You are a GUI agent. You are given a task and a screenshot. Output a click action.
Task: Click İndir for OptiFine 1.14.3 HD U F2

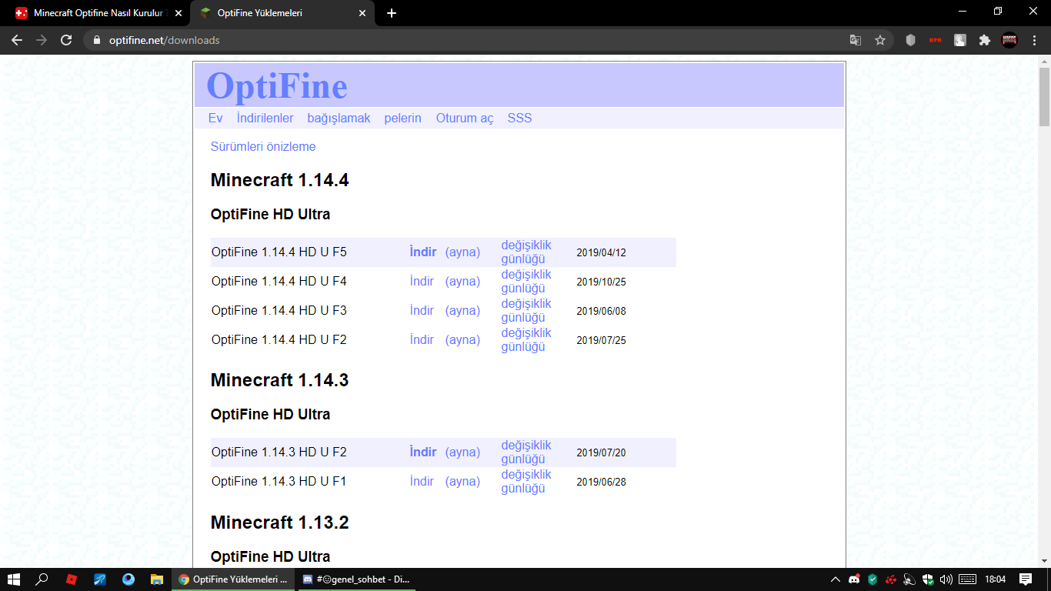423,452
